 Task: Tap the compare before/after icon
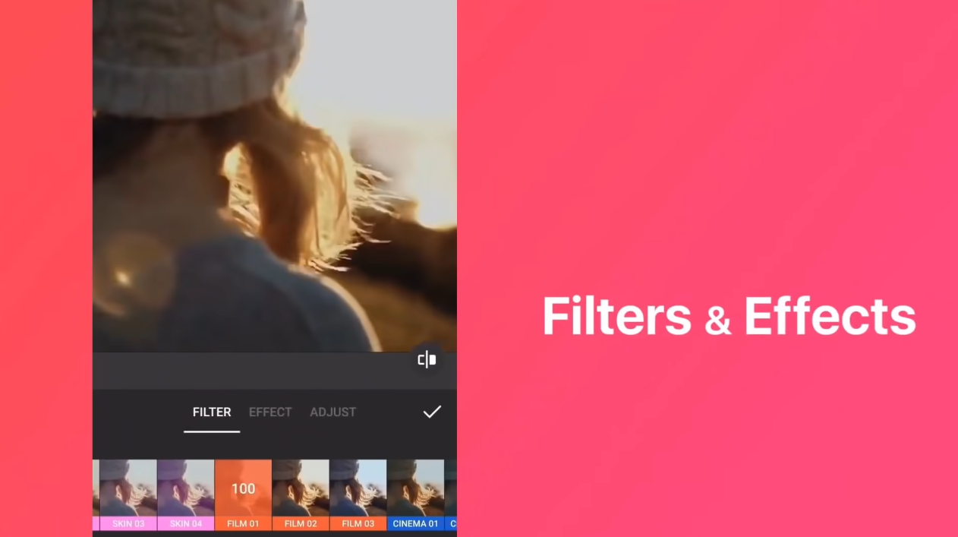click(x=427, y=359)
